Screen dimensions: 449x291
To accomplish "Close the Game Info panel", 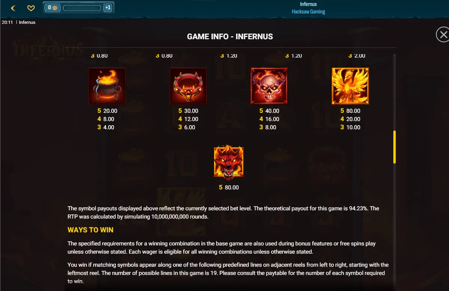I will click(443, 35).
